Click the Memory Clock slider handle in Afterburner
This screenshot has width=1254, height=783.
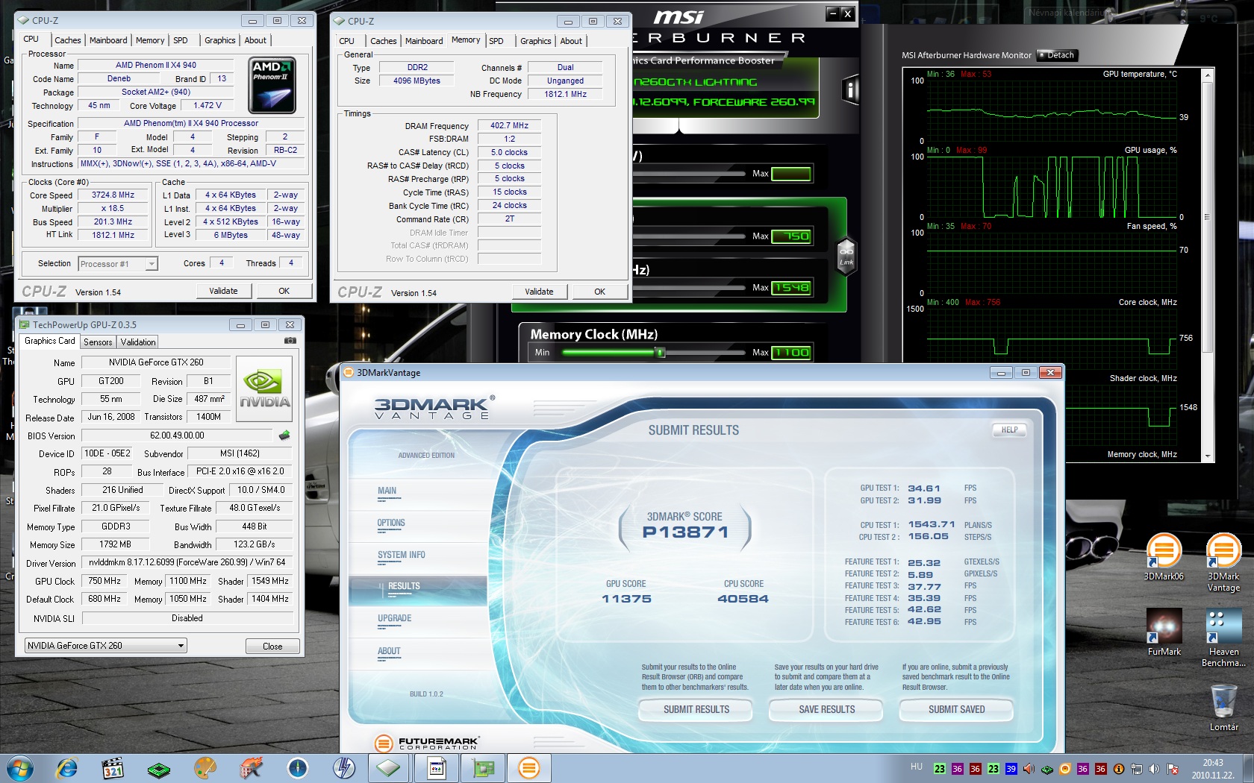click(x=660, y=352)
